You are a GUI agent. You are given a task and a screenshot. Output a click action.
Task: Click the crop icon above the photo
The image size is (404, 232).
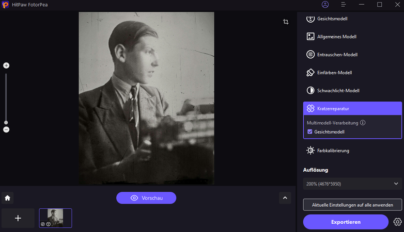[286, 22]
